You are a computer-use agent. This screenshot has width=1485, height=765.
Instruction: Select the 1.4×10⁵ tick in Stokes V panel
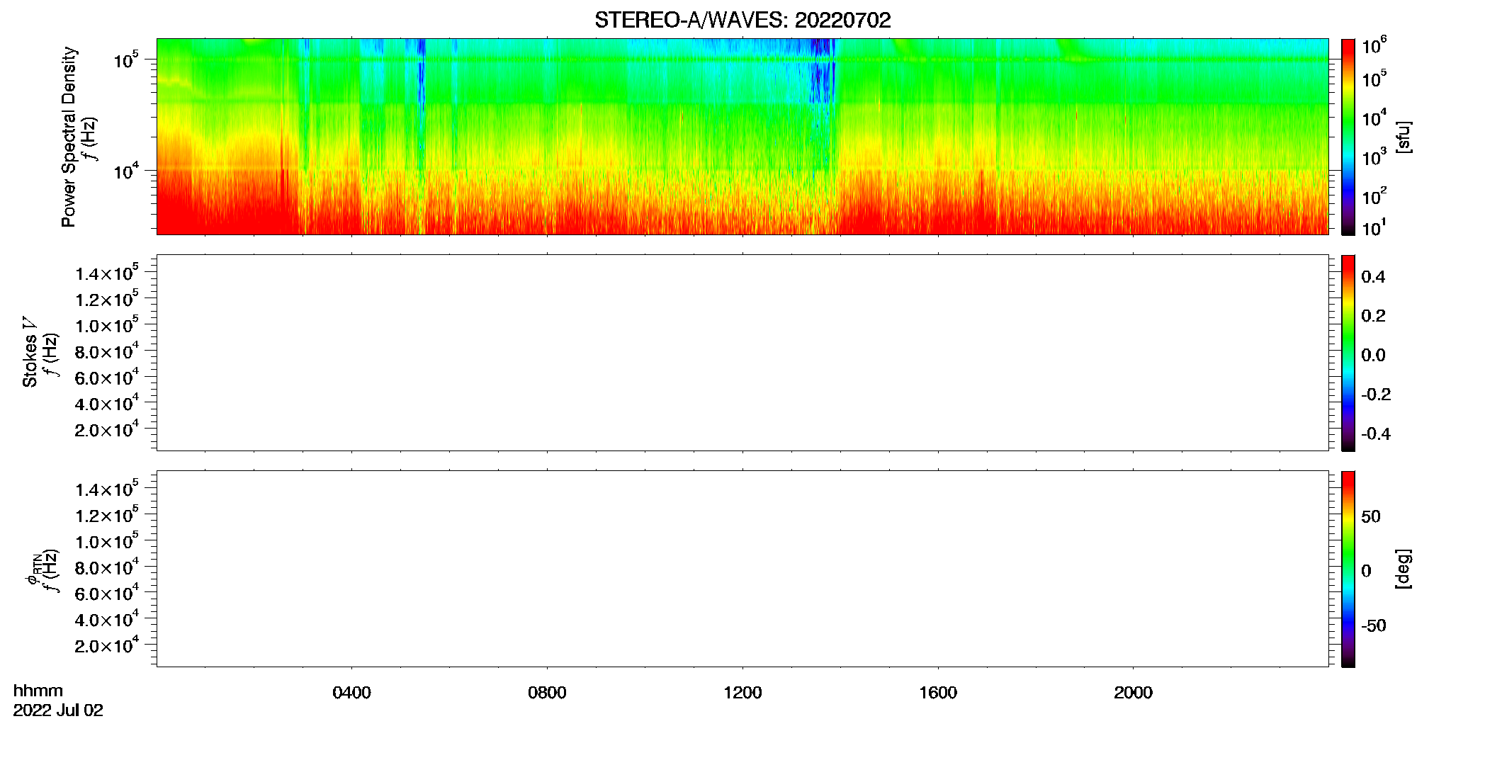pyautogui.click(x=107, y=273)
